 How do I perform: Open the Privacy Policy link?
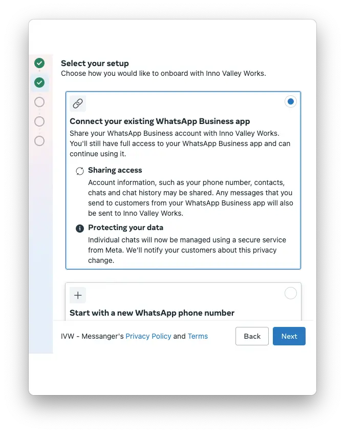[148, 336]
